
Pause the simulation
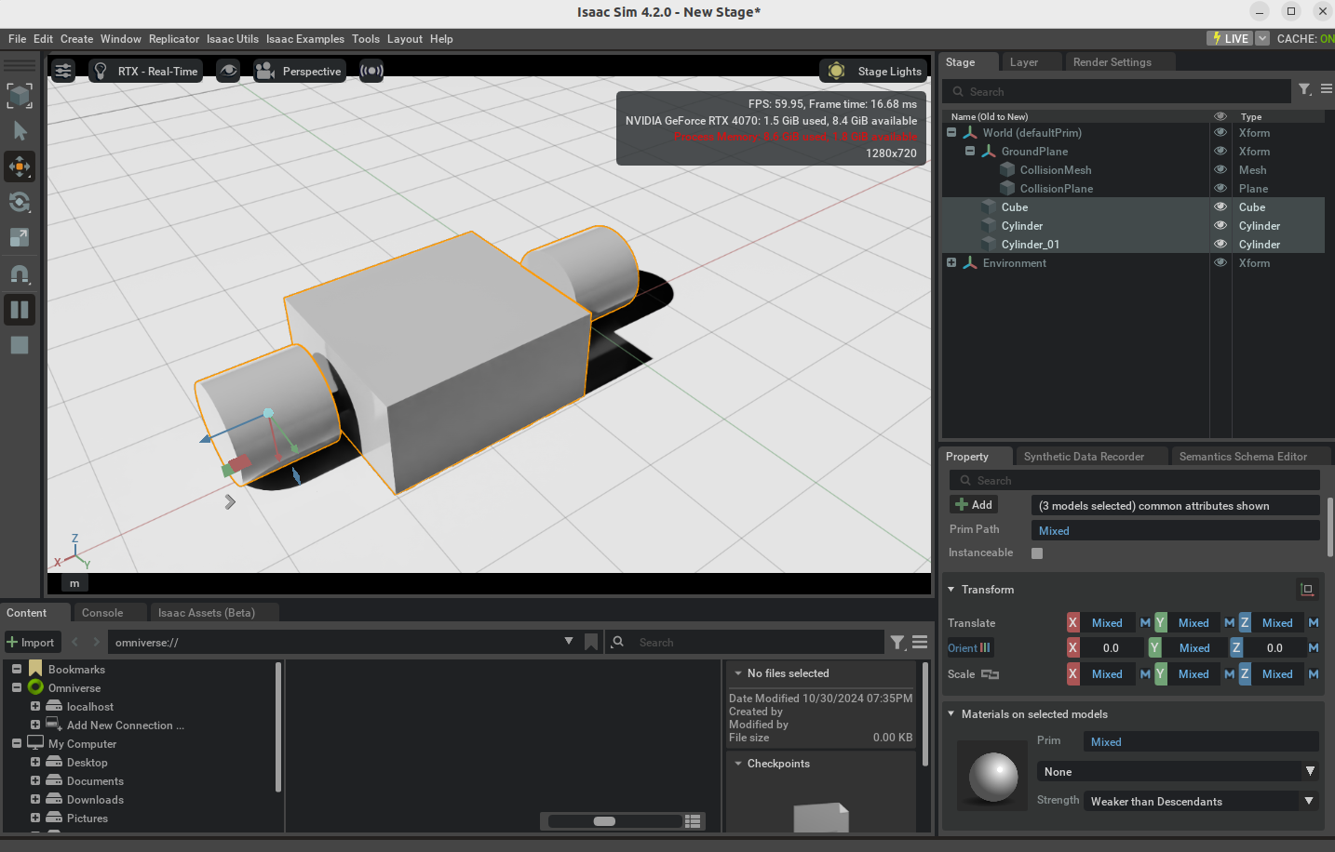(20, 310)
